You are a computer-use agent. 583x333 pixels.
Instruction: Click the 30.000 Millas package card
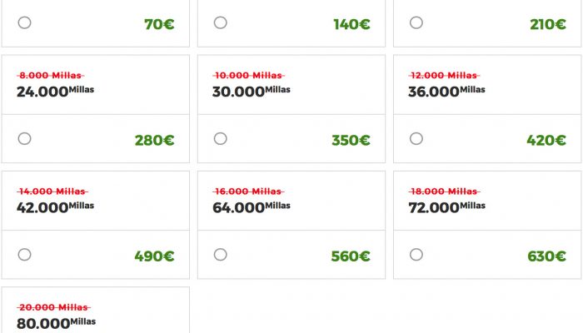point(291,109)
